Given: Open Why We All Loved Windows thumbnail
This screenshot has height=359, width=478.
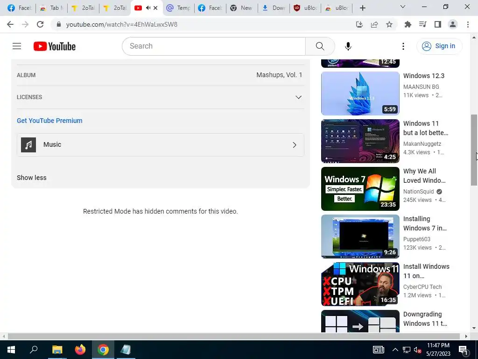Looking at the screenshot, I should pos(360,189).
